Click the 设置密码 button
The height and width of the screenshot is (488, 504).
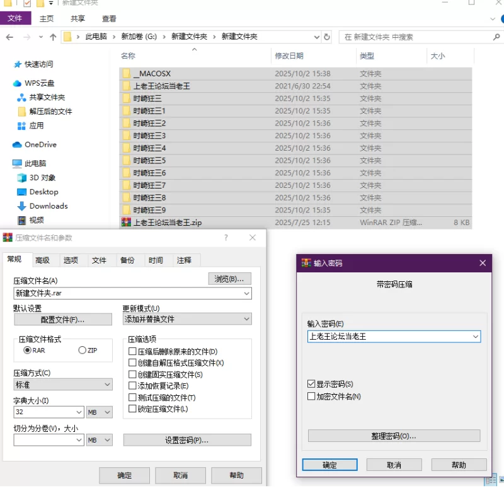186,440
